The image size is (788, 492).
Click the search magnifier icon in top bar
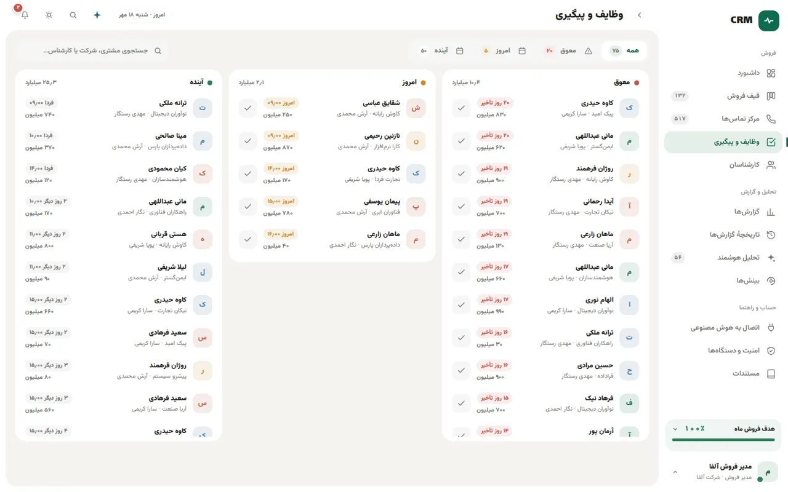pyautogui.click(x=73, y=15)
